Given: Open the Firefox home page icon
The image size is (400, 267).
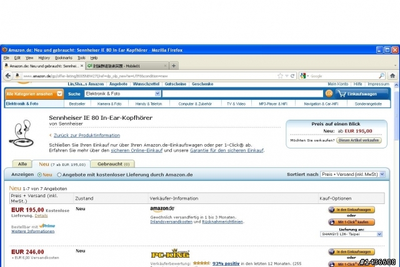Looking at the screenshot, I should pyautogui.click(x=392, y=75).
